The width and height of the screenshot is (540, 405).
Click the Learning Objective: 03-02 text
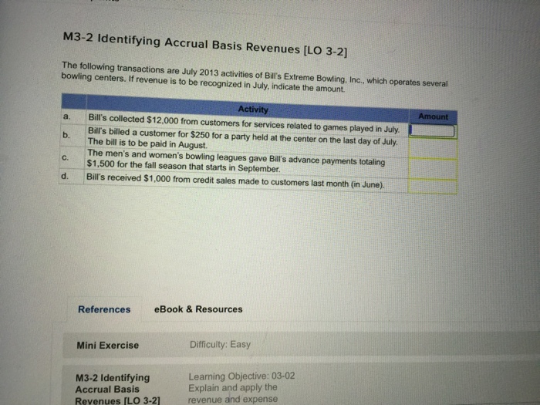click(x=241, y=376)
